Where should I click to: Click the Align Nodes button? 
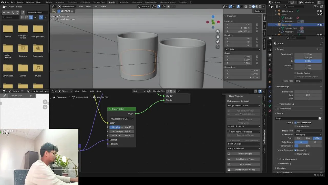point(245,164)
